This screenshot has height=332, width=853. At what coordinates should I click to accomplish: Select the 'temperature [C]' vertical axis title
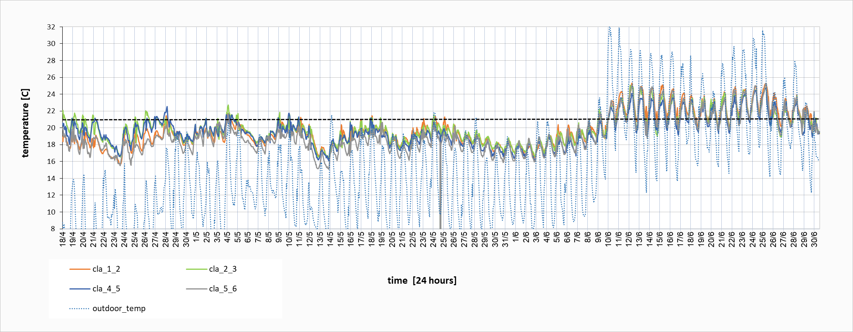[25, 123]
